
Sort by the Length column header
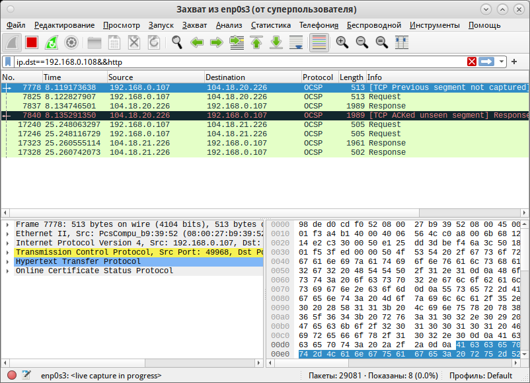pyautogui.click(x=352, y=77)
